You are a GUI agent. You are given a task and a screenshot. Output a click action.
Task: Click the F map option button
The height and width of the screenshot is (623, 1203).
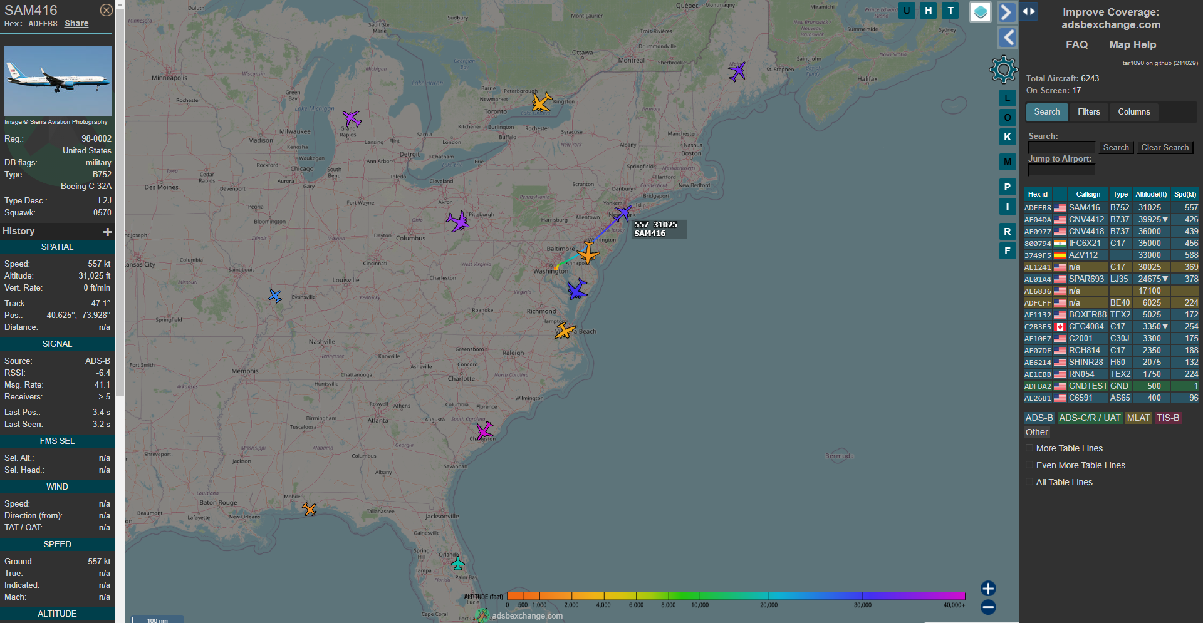coord(1008,251)
